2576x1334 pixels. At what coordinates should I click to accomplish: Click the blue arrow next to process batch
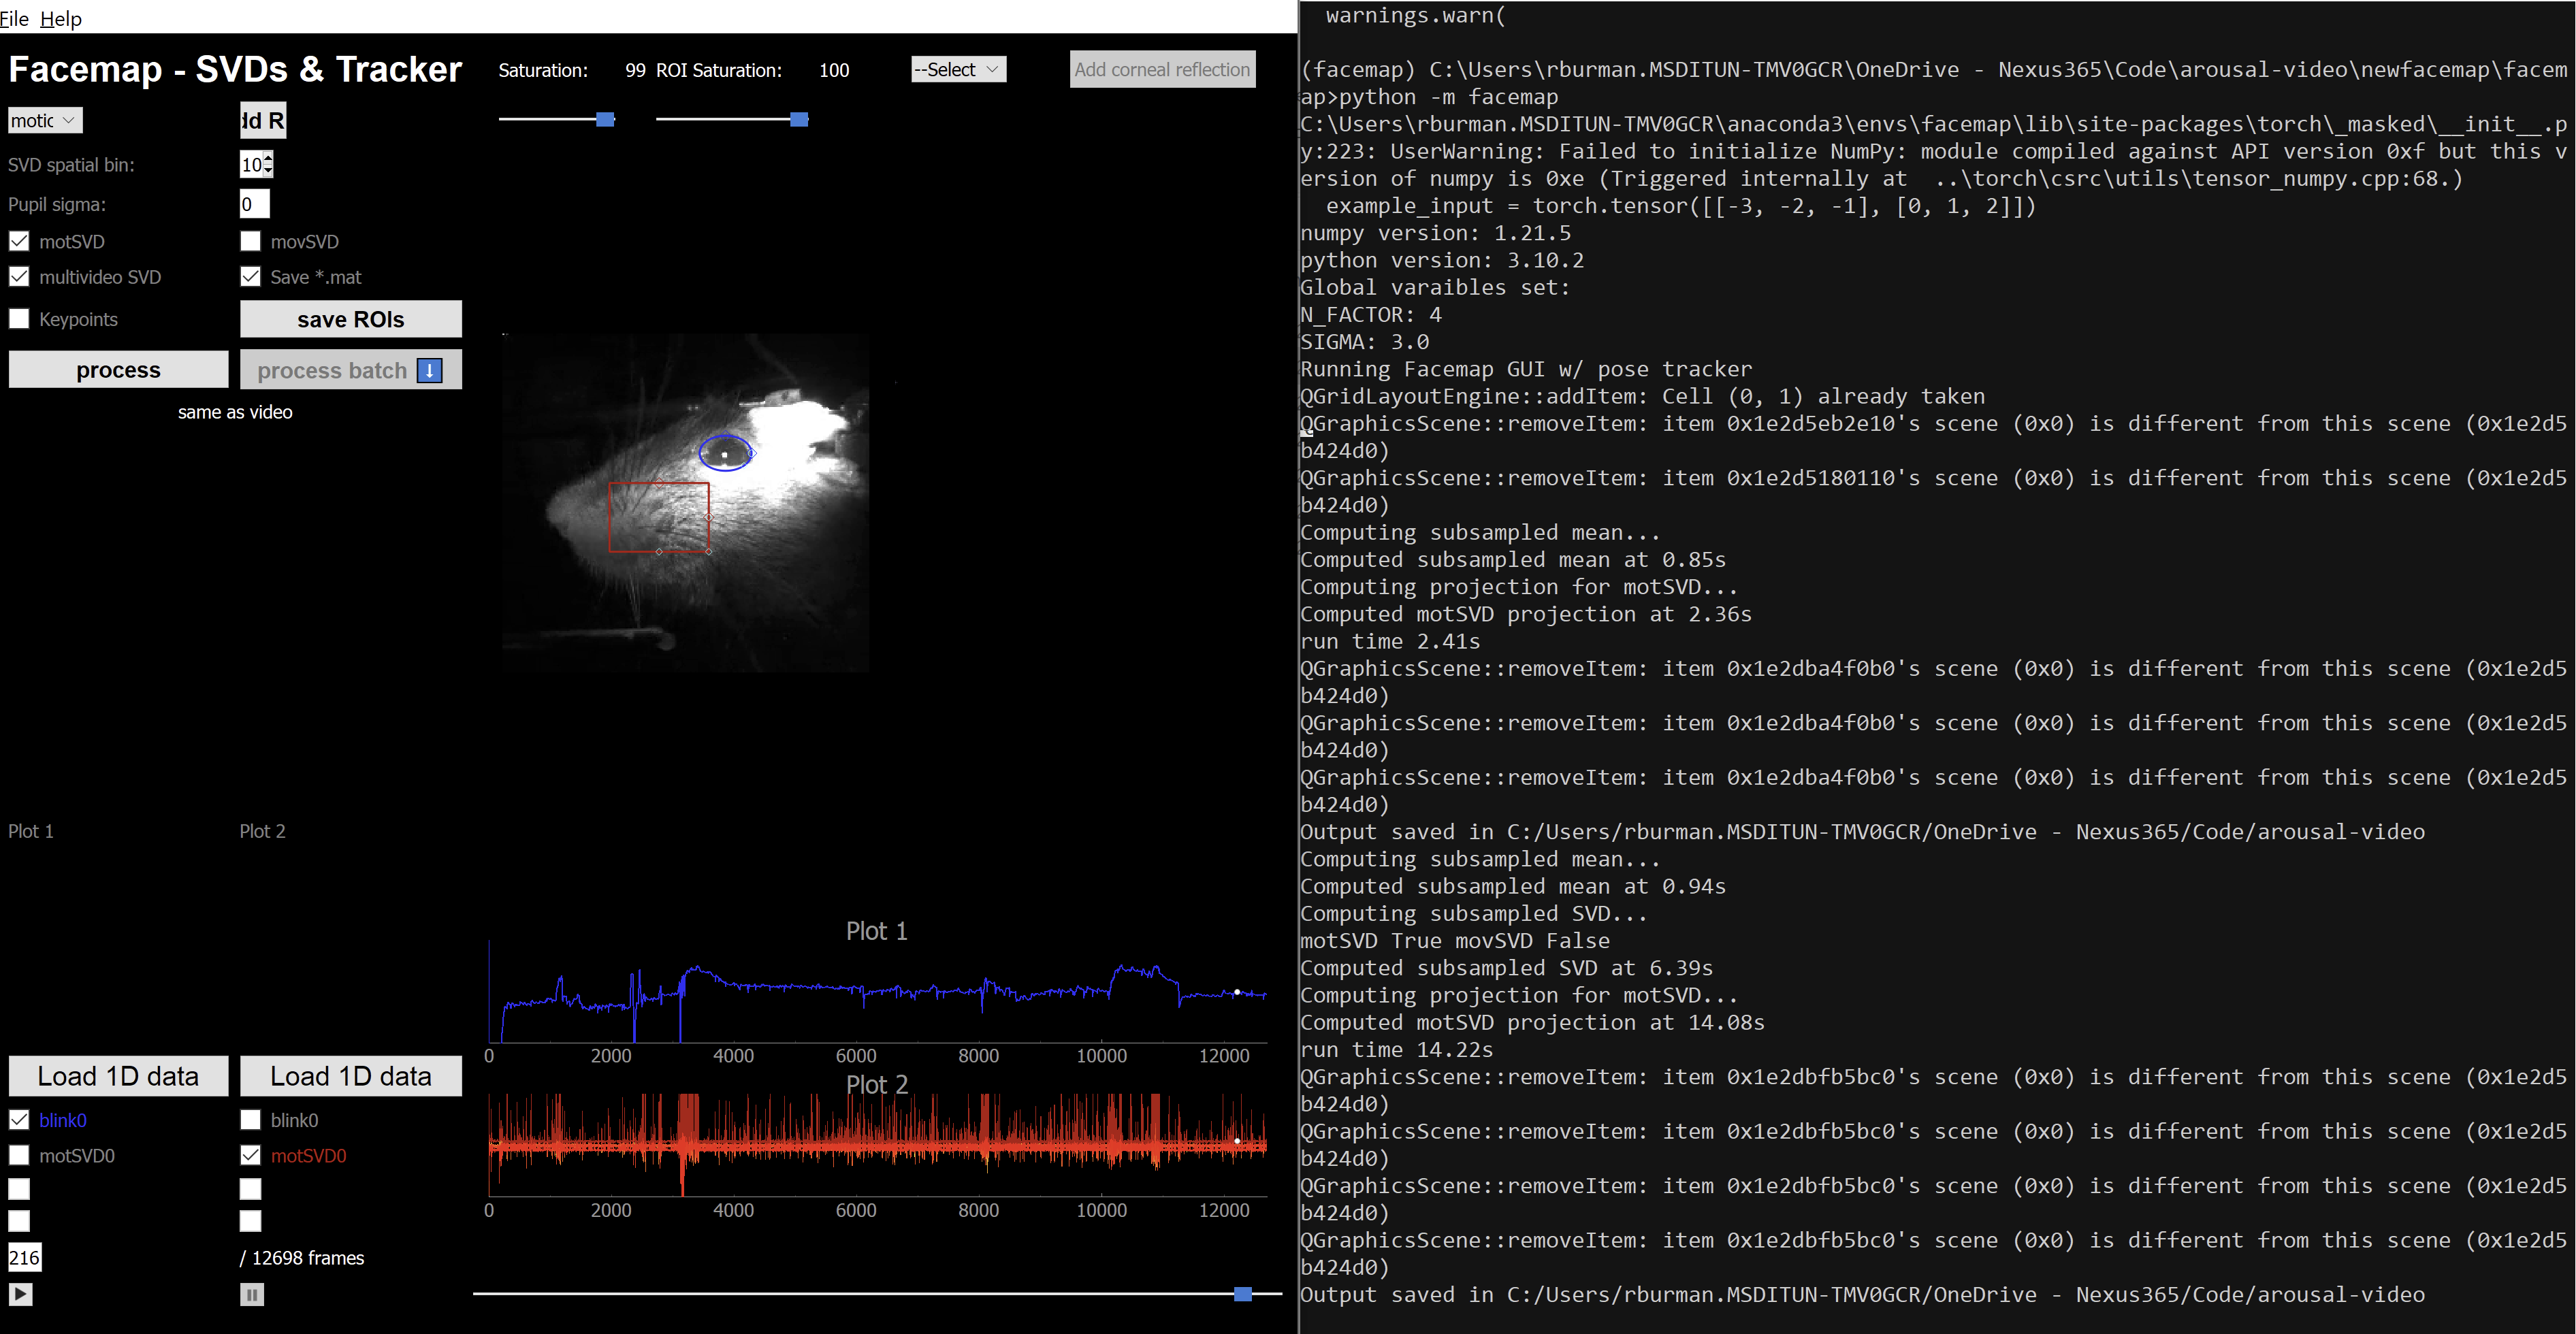430,370
